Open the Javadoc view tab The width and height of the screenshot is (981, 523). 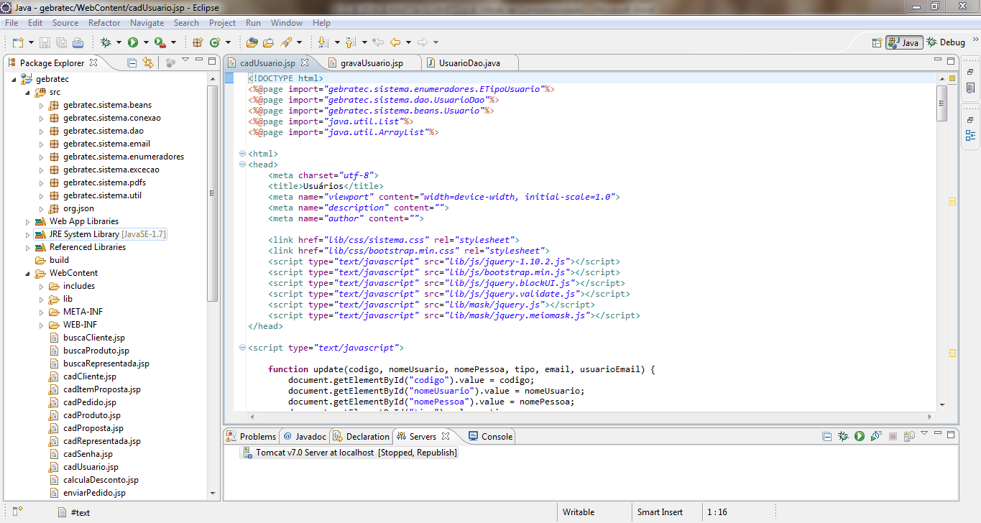coord(305,436)
